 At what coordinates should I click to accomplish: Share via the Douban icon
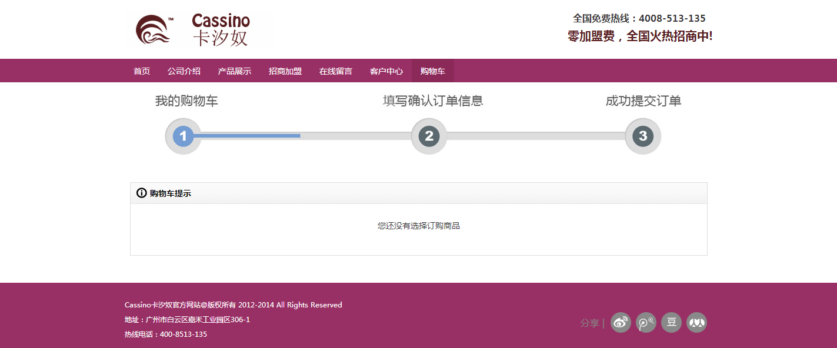671,323
